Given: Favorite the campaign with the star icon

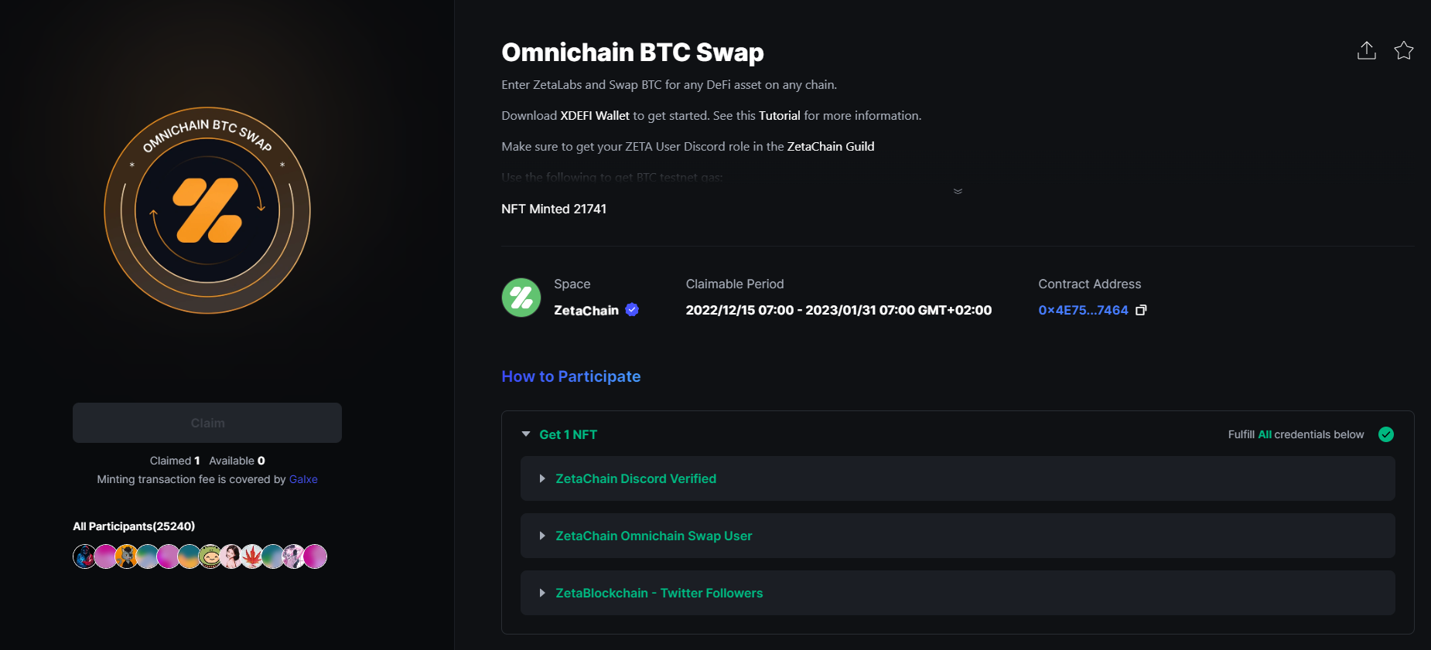Looking at the screenshot, I should coord(1404,51).
